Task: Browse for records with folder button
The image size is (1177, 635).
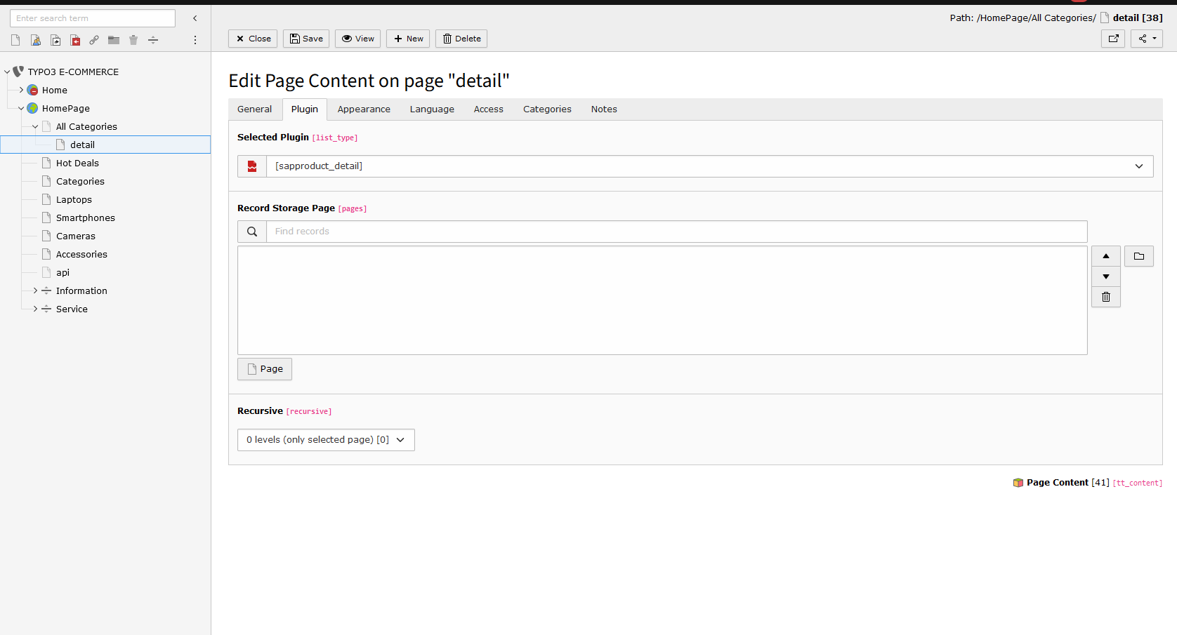Action: pos(1138,256)
